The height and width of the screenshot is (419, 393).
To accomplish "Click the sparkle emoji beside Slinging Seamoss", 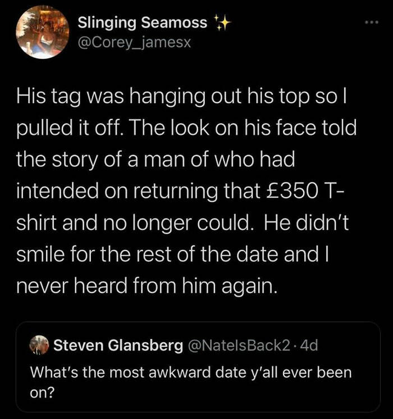I will pyautogui.click(x=222, y=23).
